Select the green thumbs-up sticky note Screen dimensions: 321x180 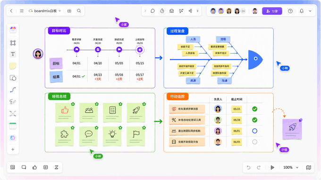(x=65, y=112)
